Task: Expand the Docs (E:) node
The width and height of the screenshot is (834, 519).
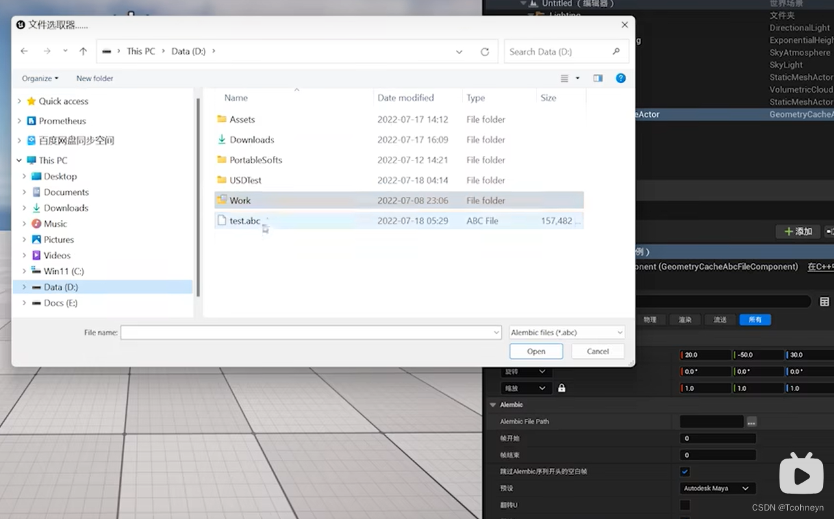Action: click(25, 303)
